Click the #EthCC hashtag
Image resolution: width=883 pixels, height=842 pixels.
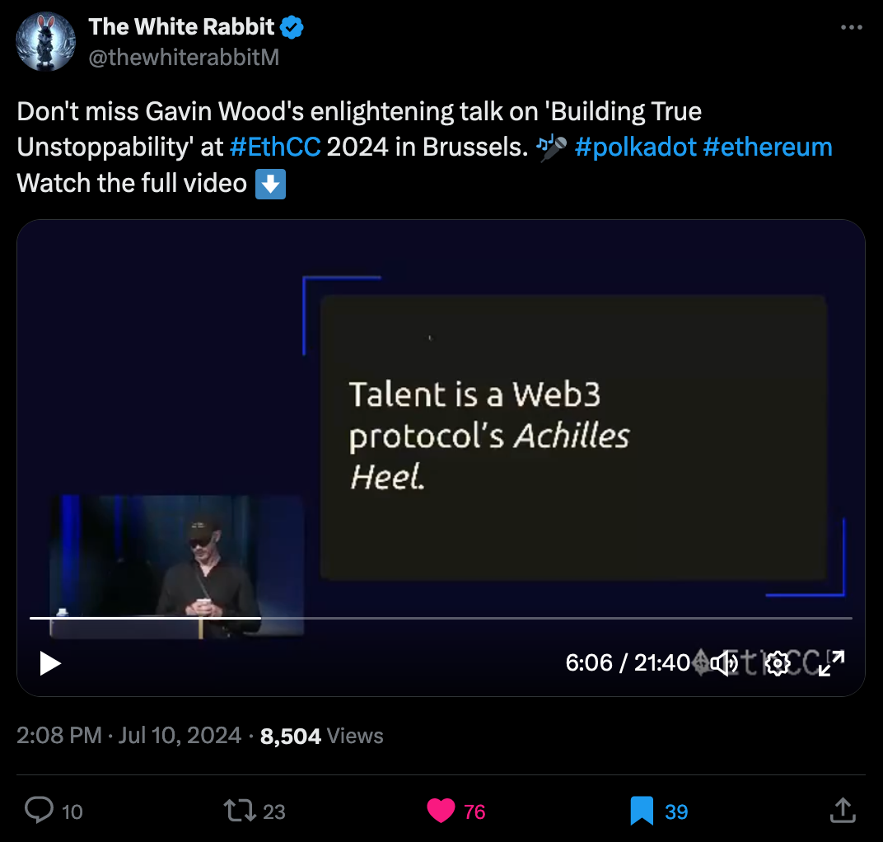click(x=275, y=147)
